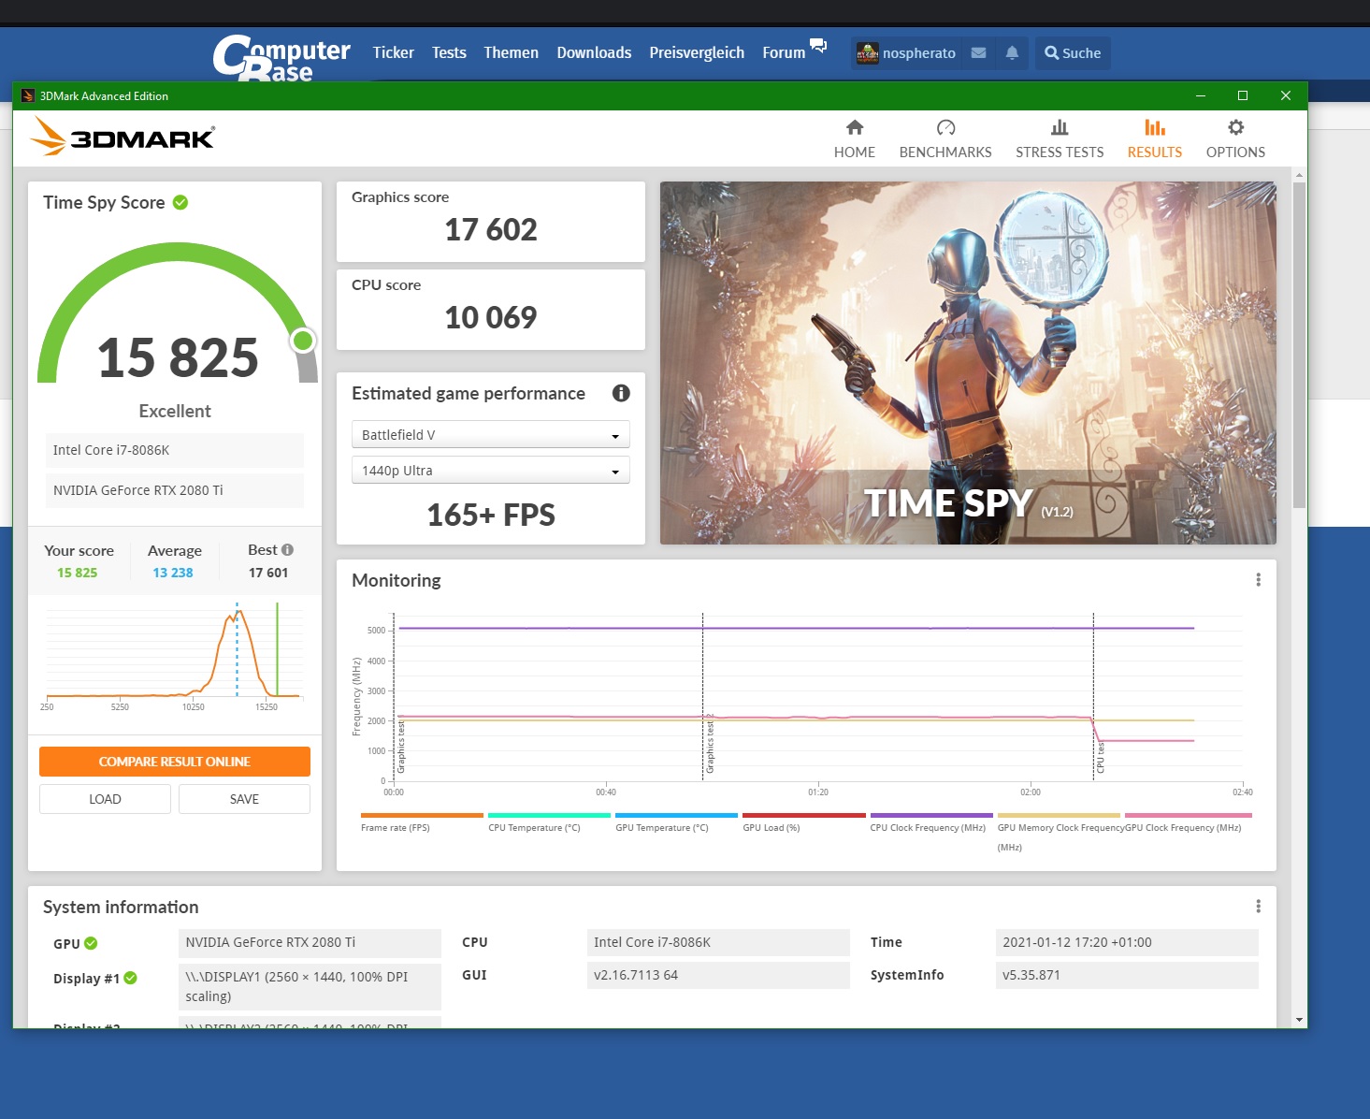Click scrollbar up arrow in 3DMark
The width and height of the screenshot is (1370, 1119).
point(1299,175)
